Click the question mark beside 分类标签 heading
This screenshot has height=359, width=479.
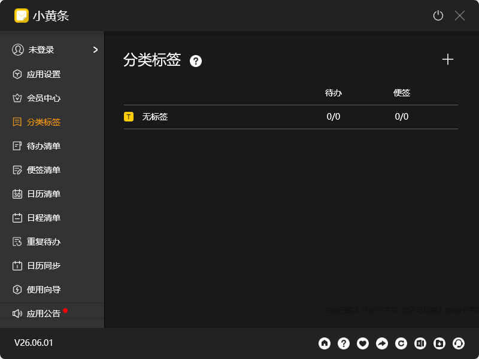coord(196,61)
